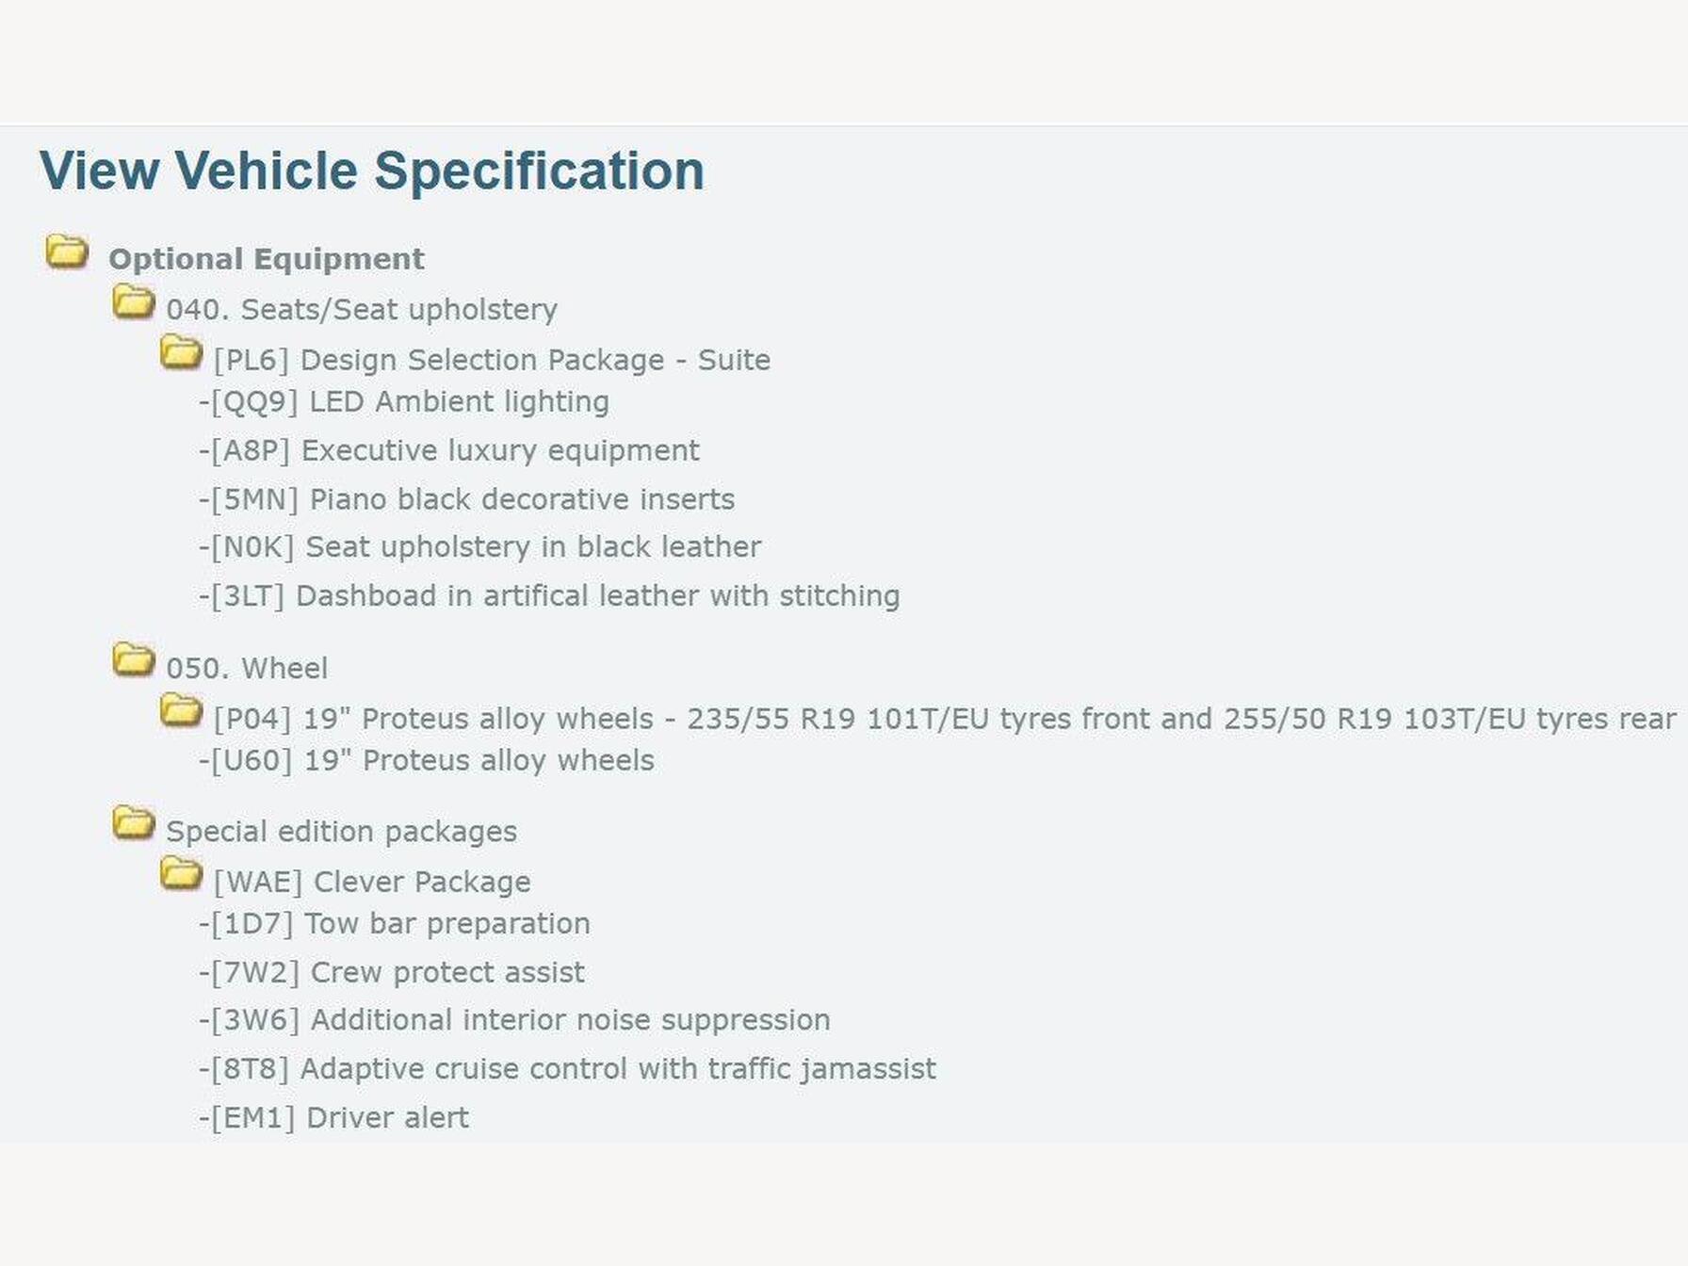Select 8T8 Adaptive cruise control item

coord(568,1069)
